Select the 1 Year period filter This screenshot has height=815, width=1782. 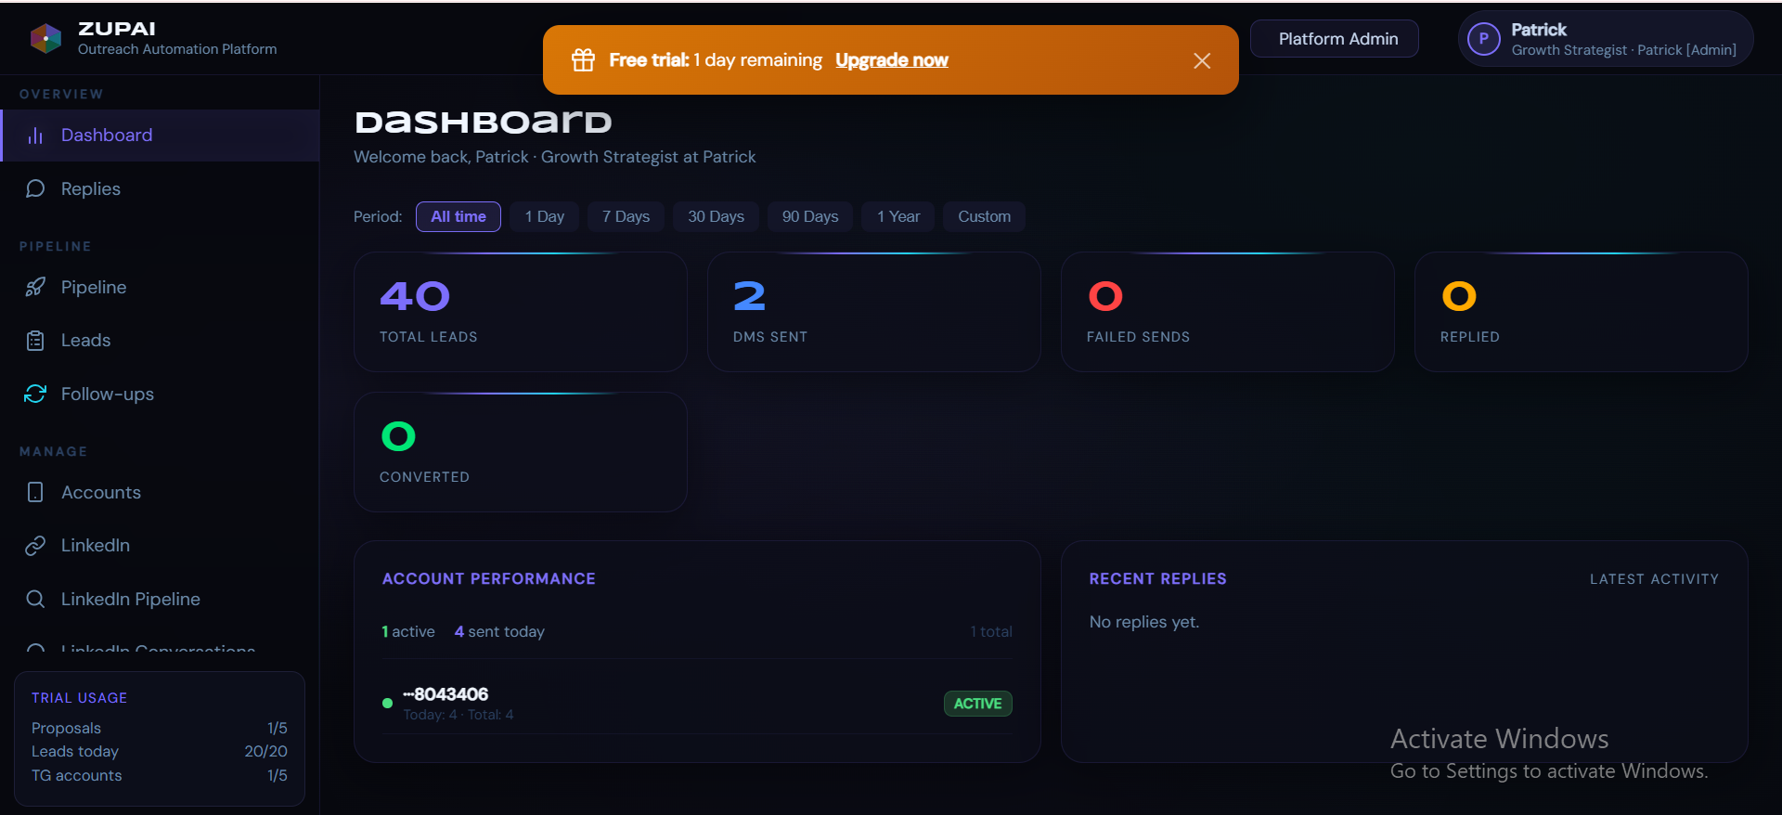pyautogui.click(x=898, y=216)
